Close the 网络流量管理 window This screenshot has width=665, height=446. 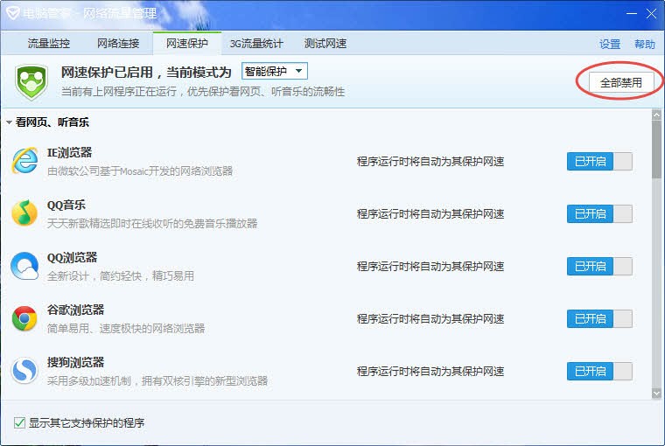pos(651,14)
